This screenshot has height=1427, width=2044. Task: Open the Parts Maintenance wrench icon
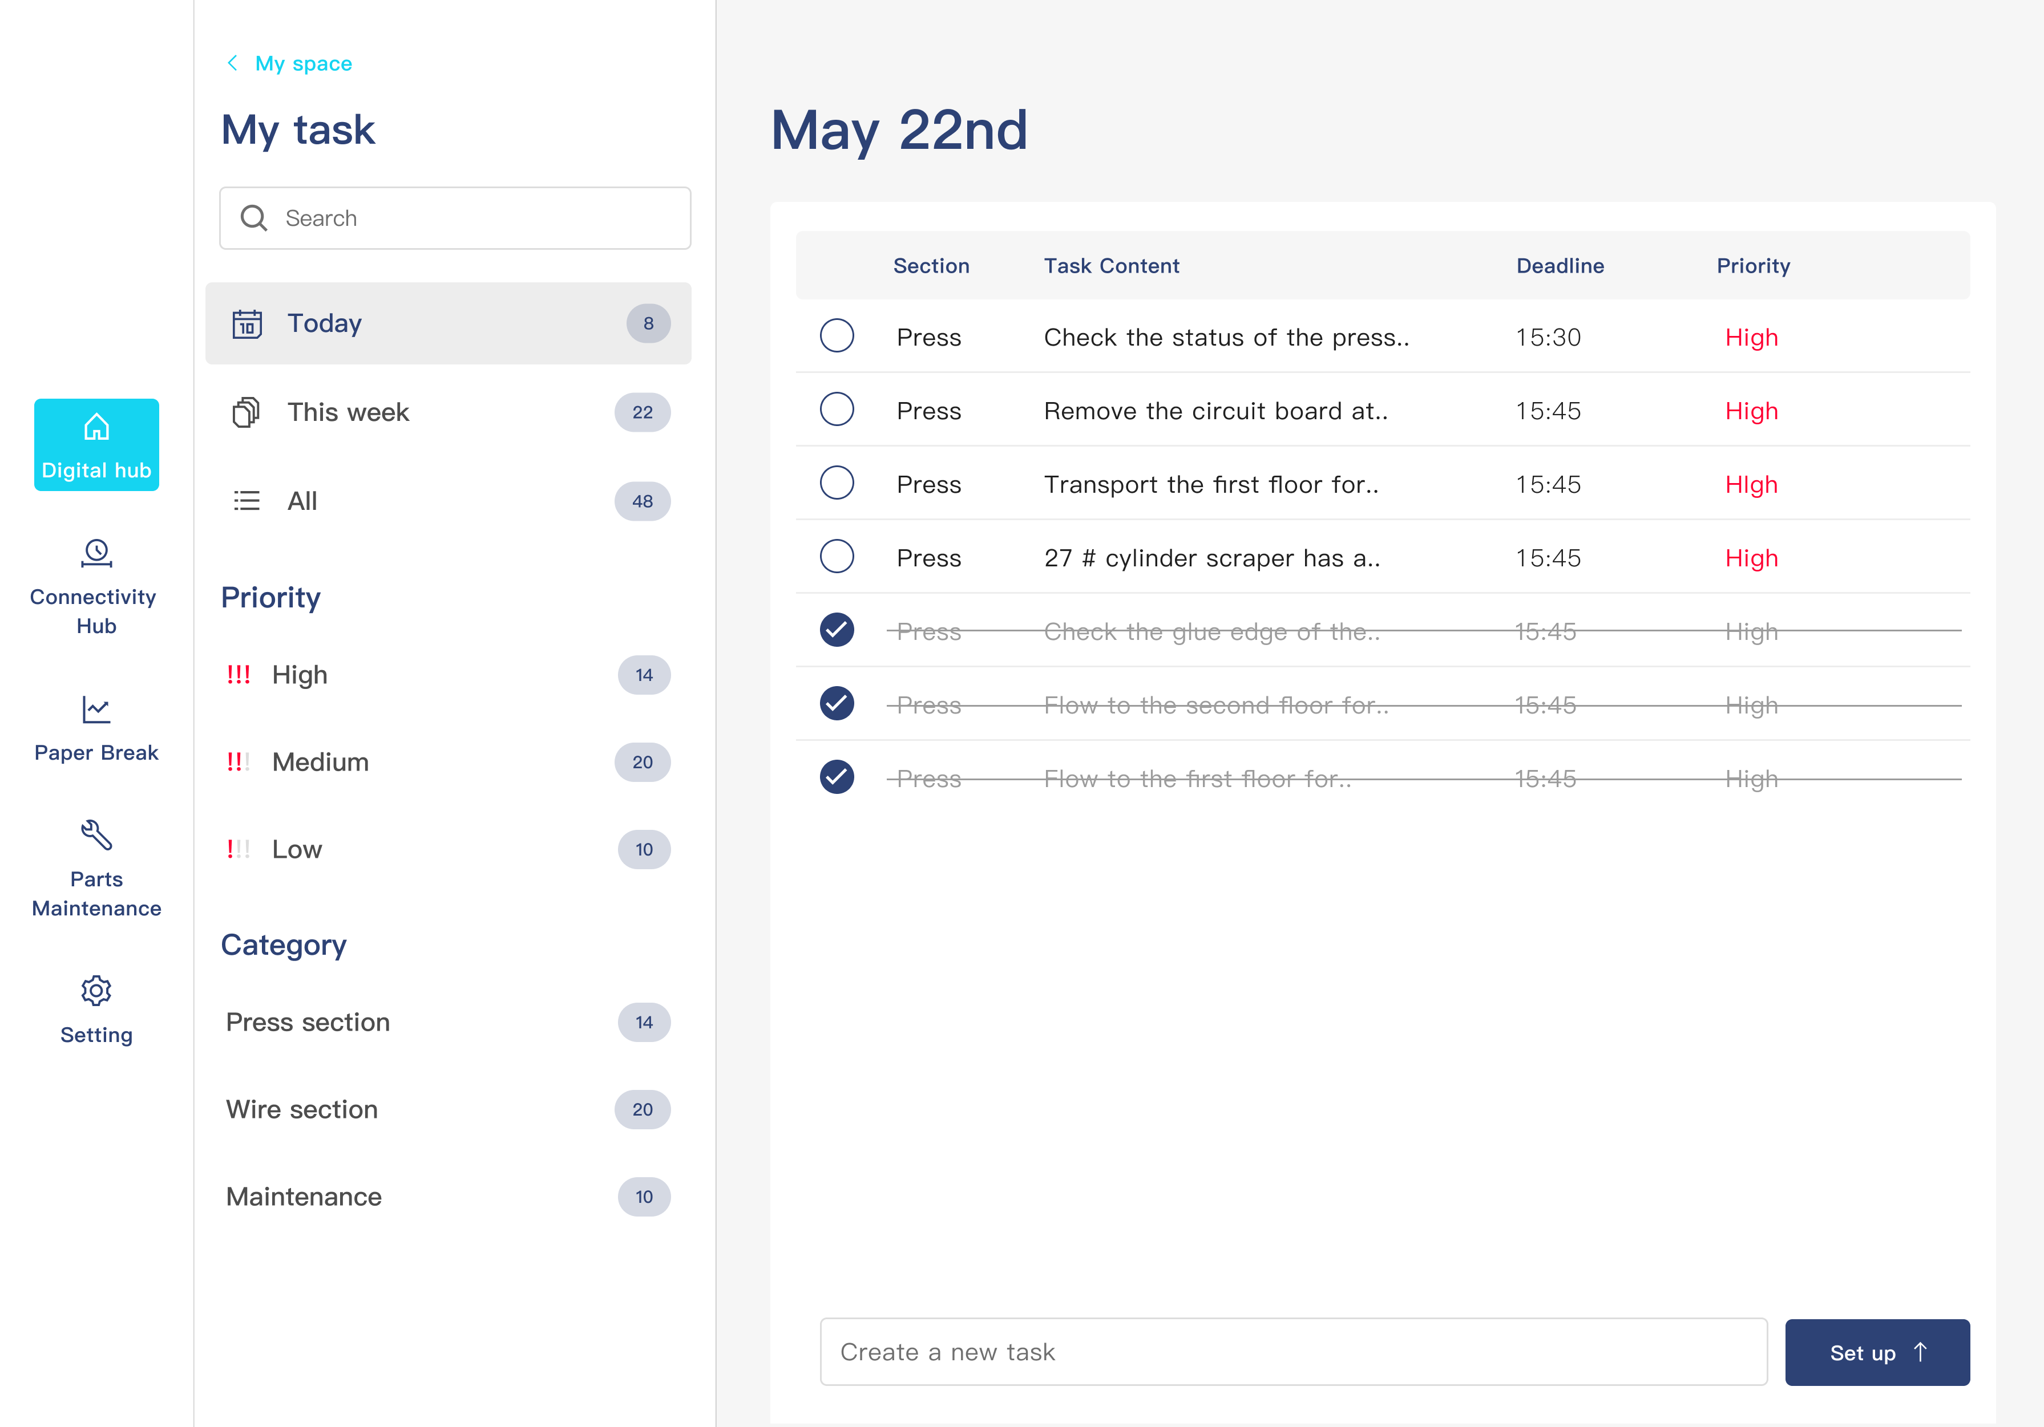coord(96,836)
